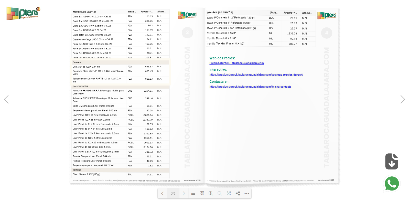
Task: Download the PDF file
Action: [x=392, y=161]
